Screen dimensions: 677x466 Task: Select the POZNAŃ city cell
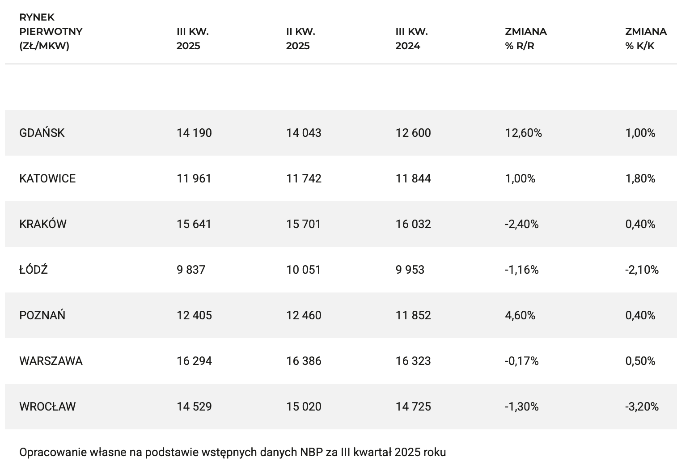click(x=42, y=315)
